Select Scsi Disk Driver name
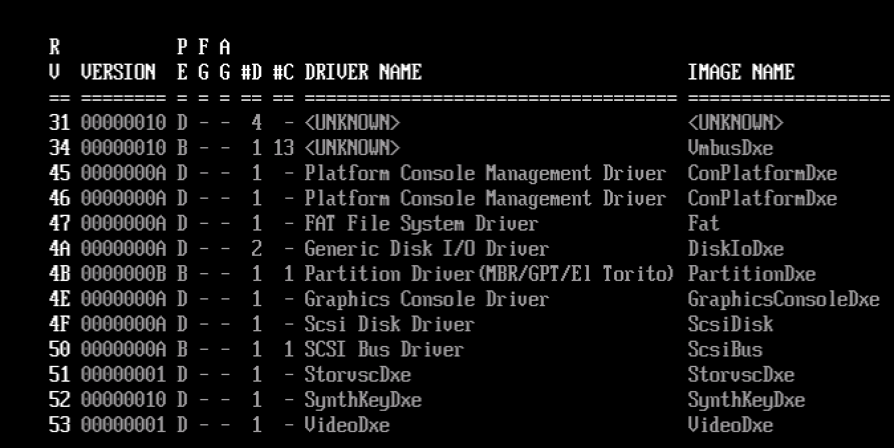Screen dimensions: 894x448 pyautogui.click(x=389, y=324)
